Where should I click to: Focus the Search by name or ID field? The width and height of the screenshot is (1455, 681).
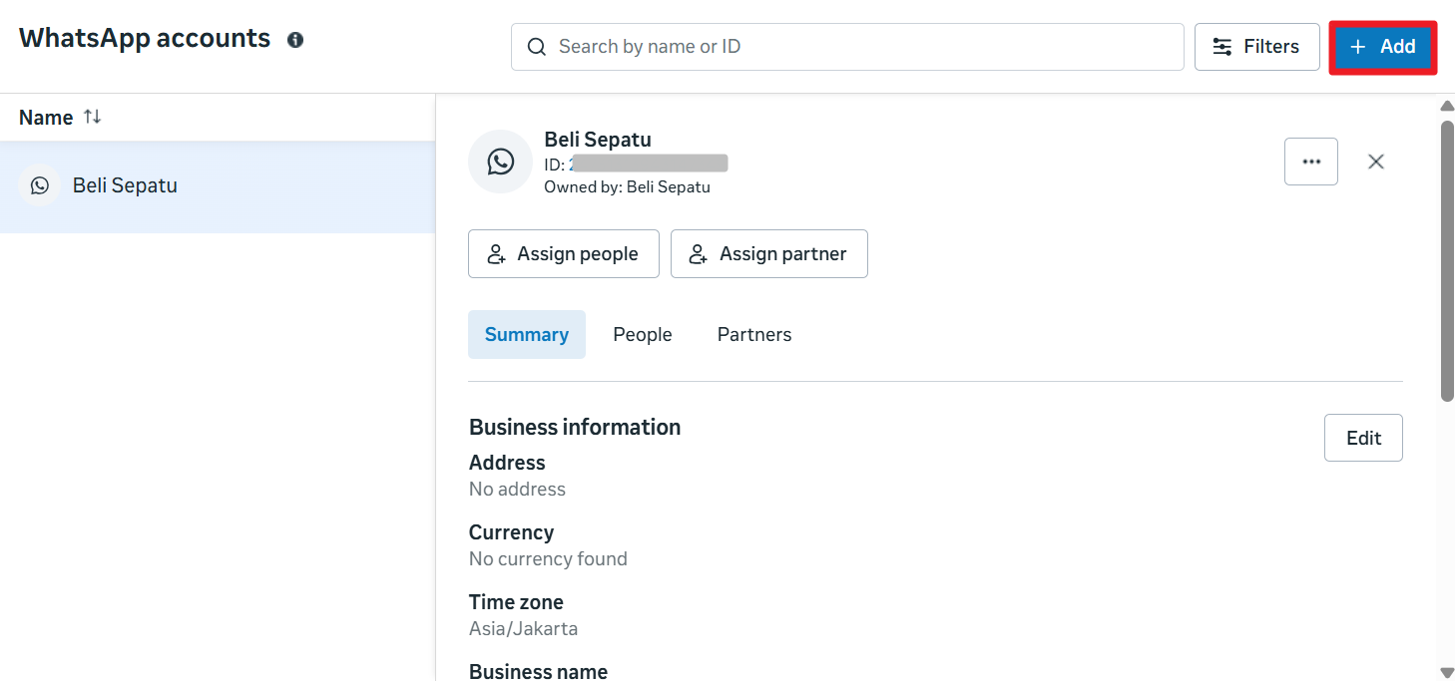[858, 47]
